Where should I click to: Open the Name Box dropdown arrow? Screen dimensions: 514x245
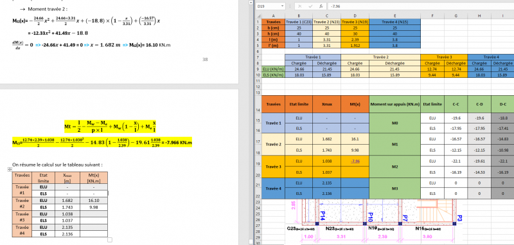tap(283, 6)
